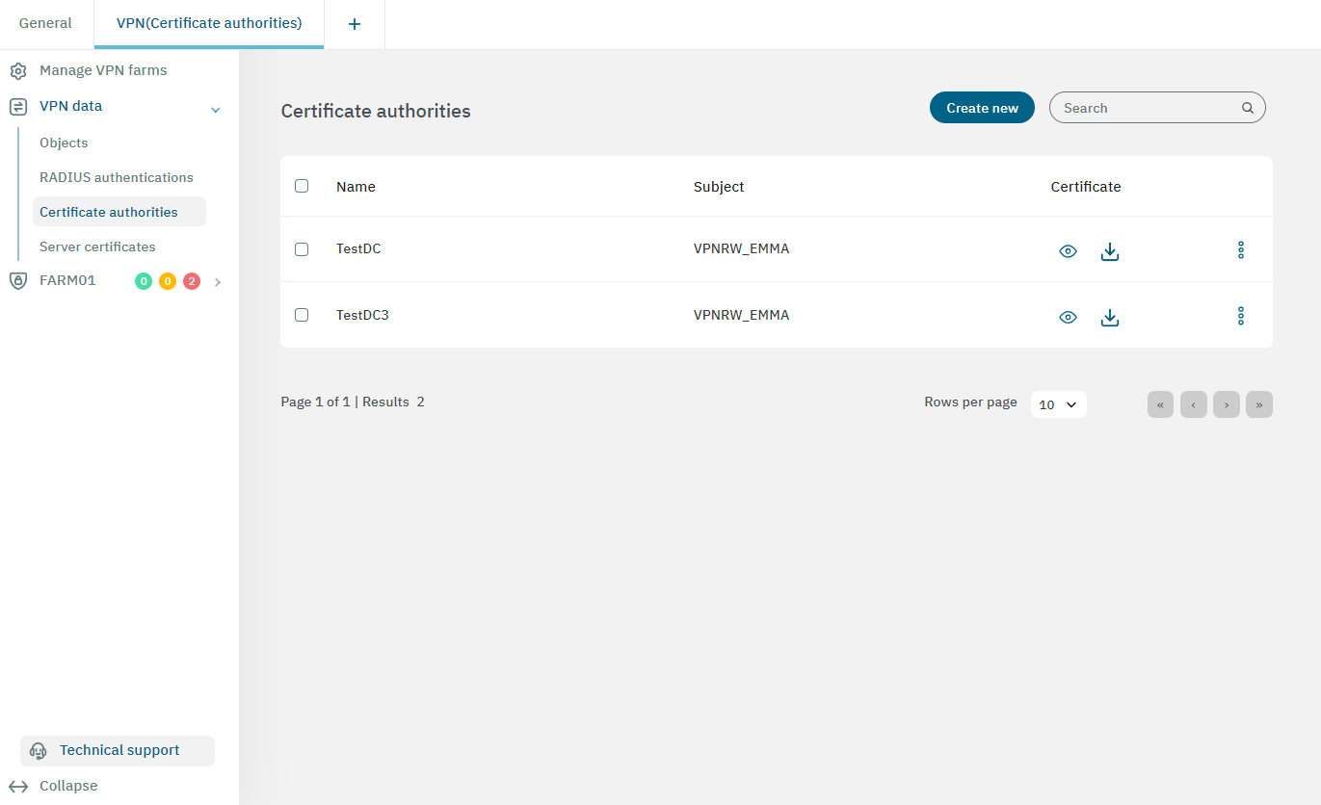The image size is (1321, 805).
Task: Switch to the General tab
Action: (x=45, y=23)
